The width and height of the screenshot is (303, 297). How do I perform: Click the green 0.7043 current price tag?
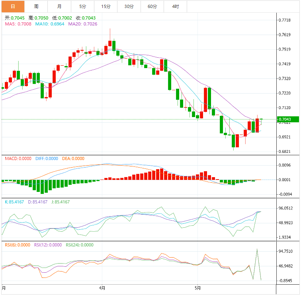coord(284,119)
